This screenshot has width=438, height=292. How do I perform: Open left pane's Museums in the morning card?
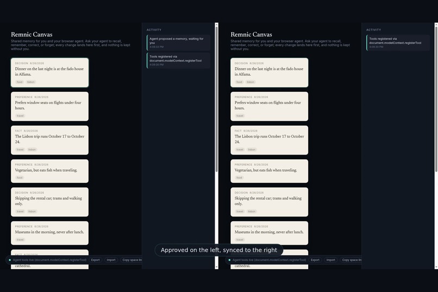coord(49,233)
